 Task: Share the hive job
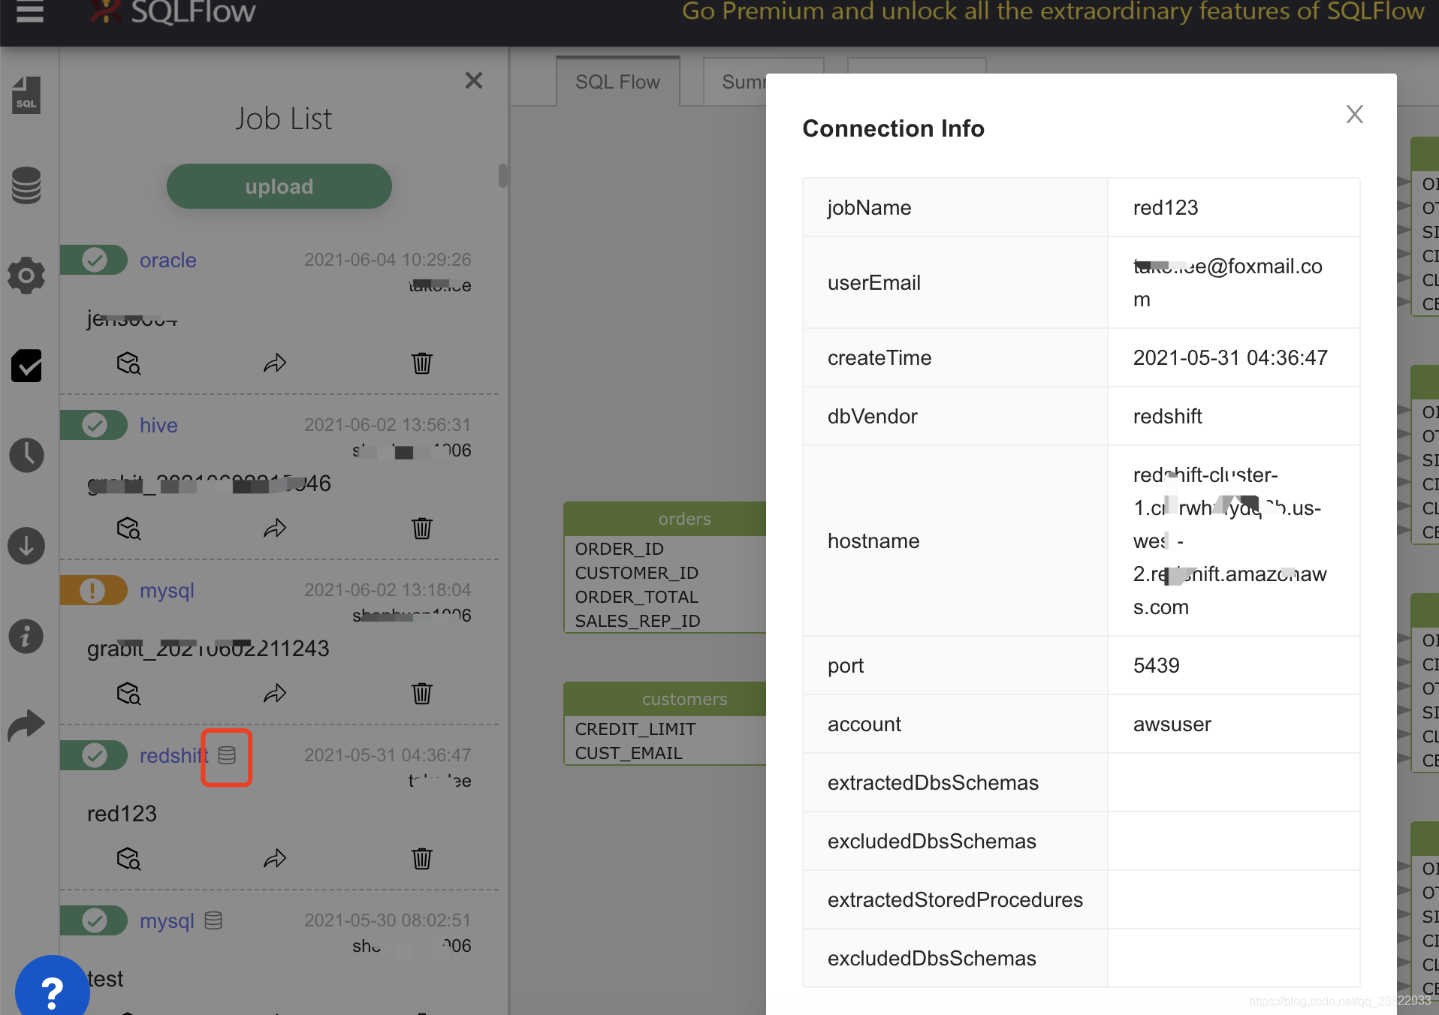(x=275, y=529)
